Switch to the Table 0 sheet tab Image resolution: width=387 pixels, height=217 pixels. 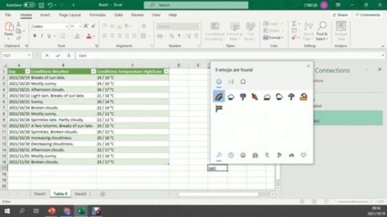tap(60, 194)
